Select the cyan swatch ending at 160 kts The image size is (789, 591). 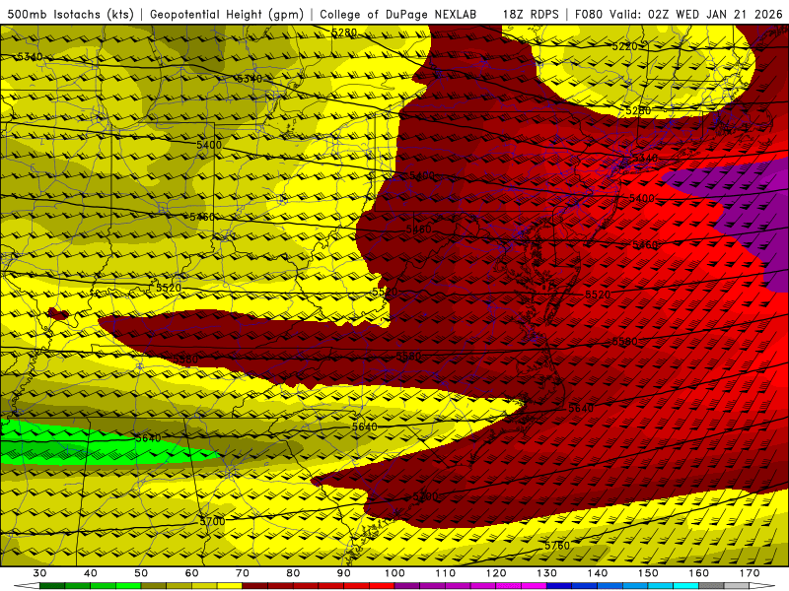click(x=685, y=586)
